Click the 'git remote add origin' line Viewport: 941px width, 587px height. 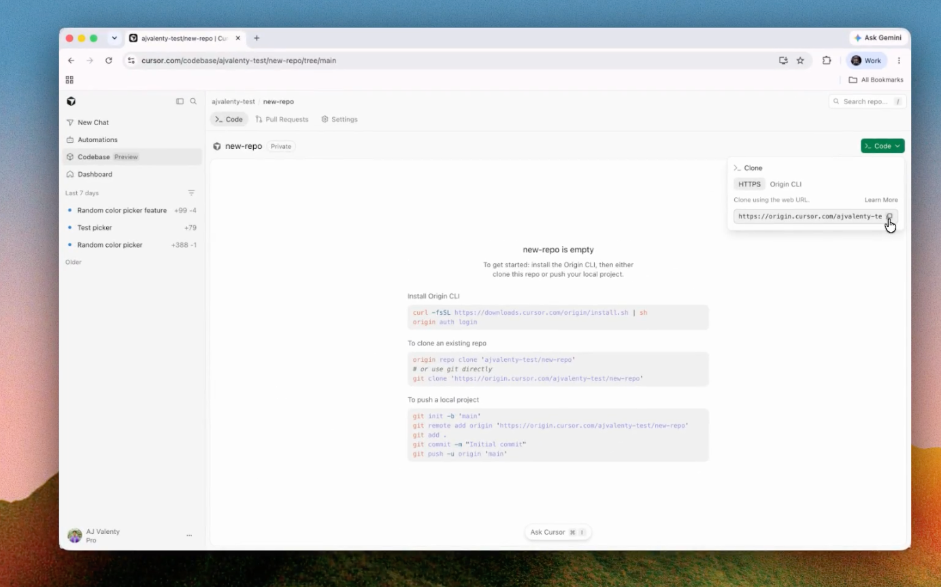[x=550, y=426]
